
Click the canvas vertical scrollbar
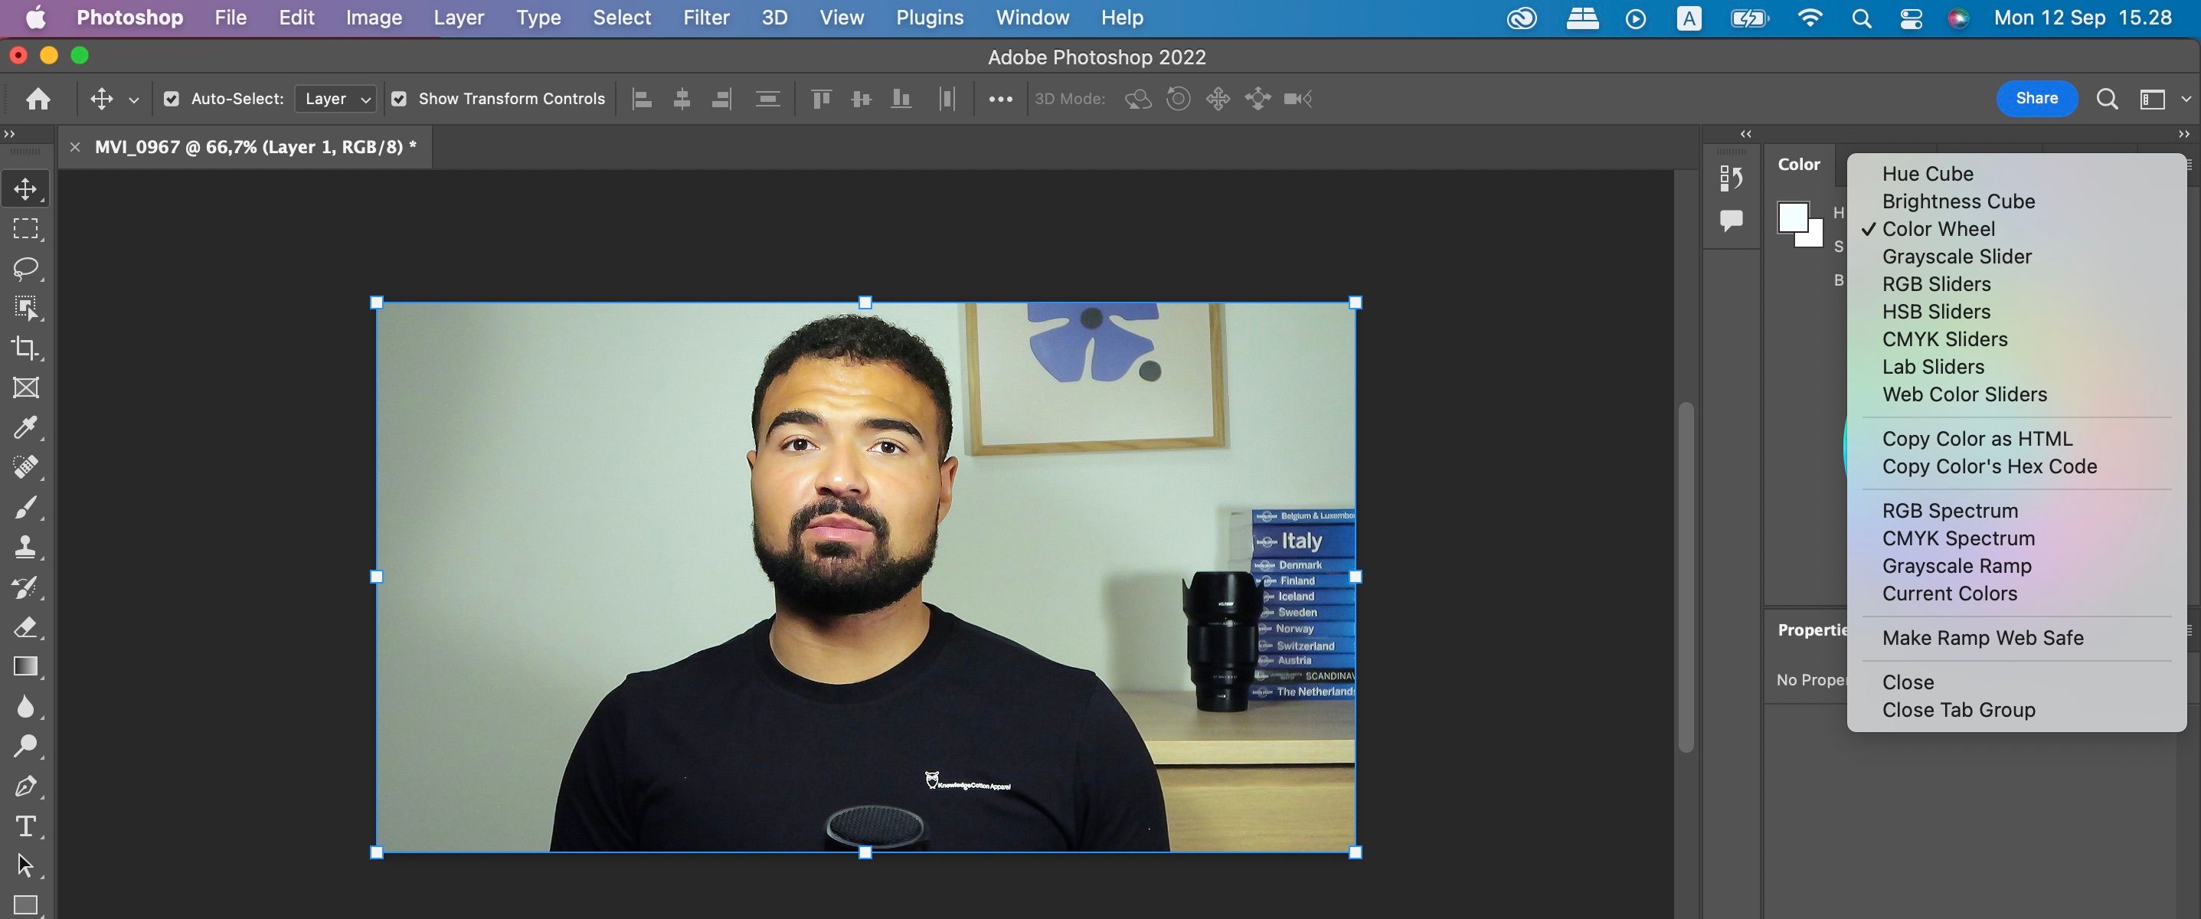point(1686,577)
